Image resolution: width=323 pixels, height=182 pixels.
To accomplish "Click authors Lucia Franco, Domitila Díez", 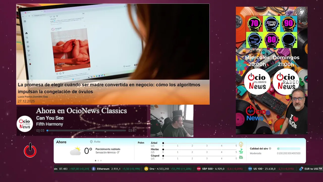I will click(33, 97).
